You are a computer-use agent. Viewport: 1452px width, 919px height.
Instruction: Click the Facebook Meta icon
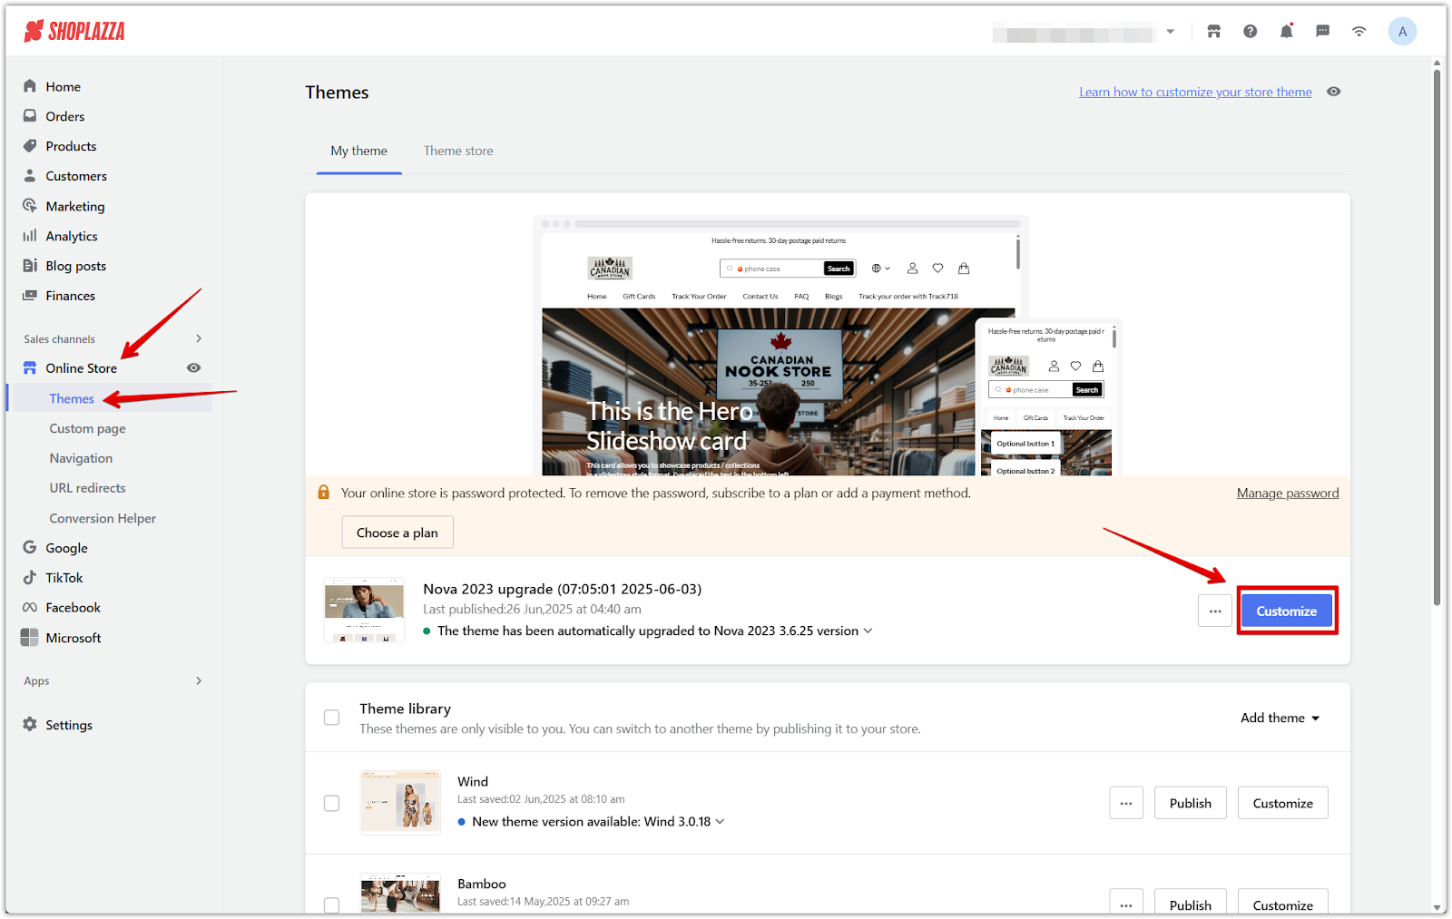click(30, 608)
